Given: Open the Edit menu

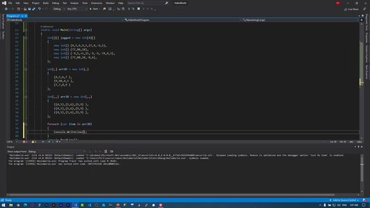Looking at the screenshot, I should [18, 3].
